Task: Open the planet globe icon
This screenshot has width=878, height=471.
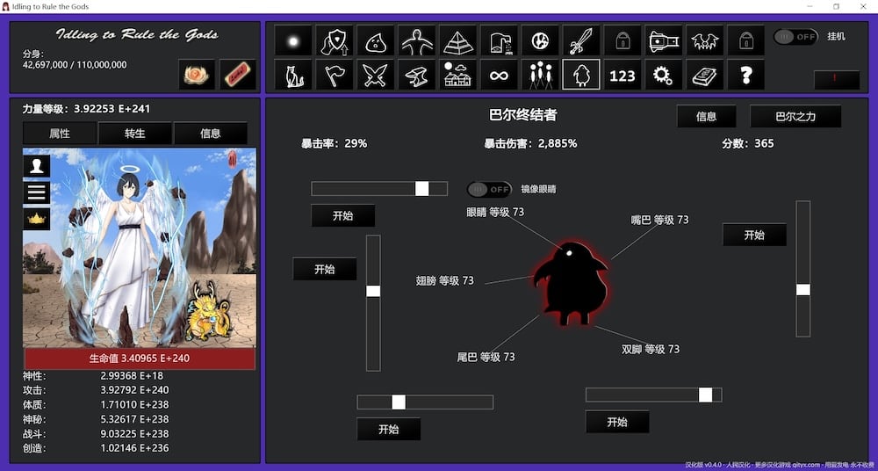Action: (x=540, y=40)
